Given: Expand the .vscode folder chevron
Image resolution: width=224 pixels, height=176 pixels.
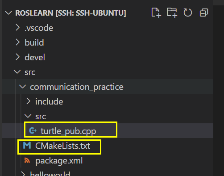Looking at the screenshot, I should (x=18, y=28).
